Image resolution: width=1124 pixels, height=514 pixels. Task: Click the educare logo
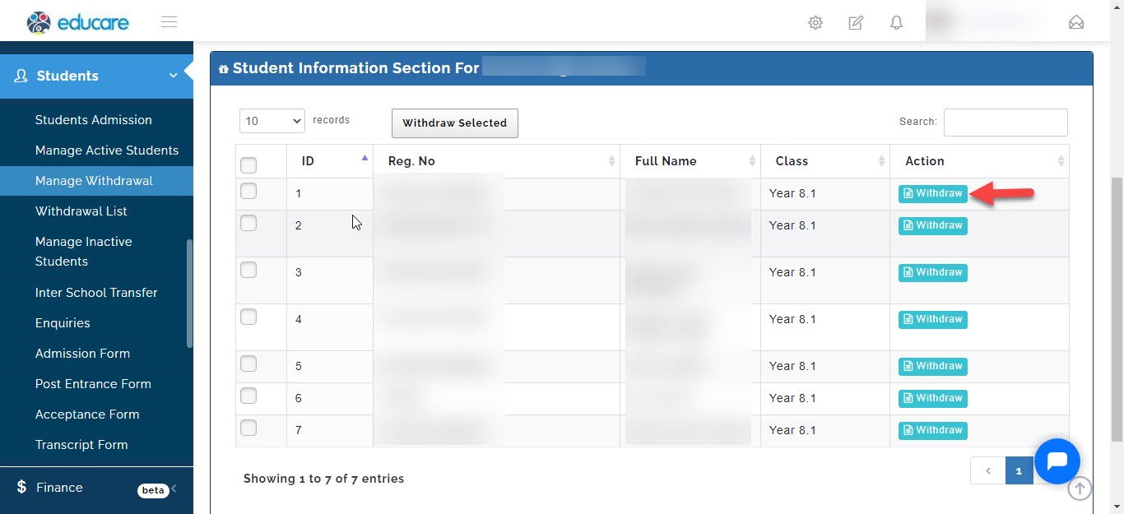(x=78, y=22)
